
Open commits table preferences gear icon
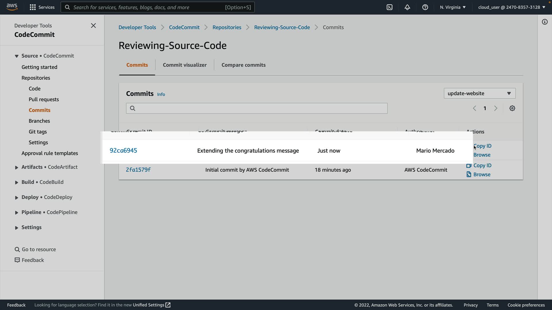pyautogui.click(x=512, y=108)
